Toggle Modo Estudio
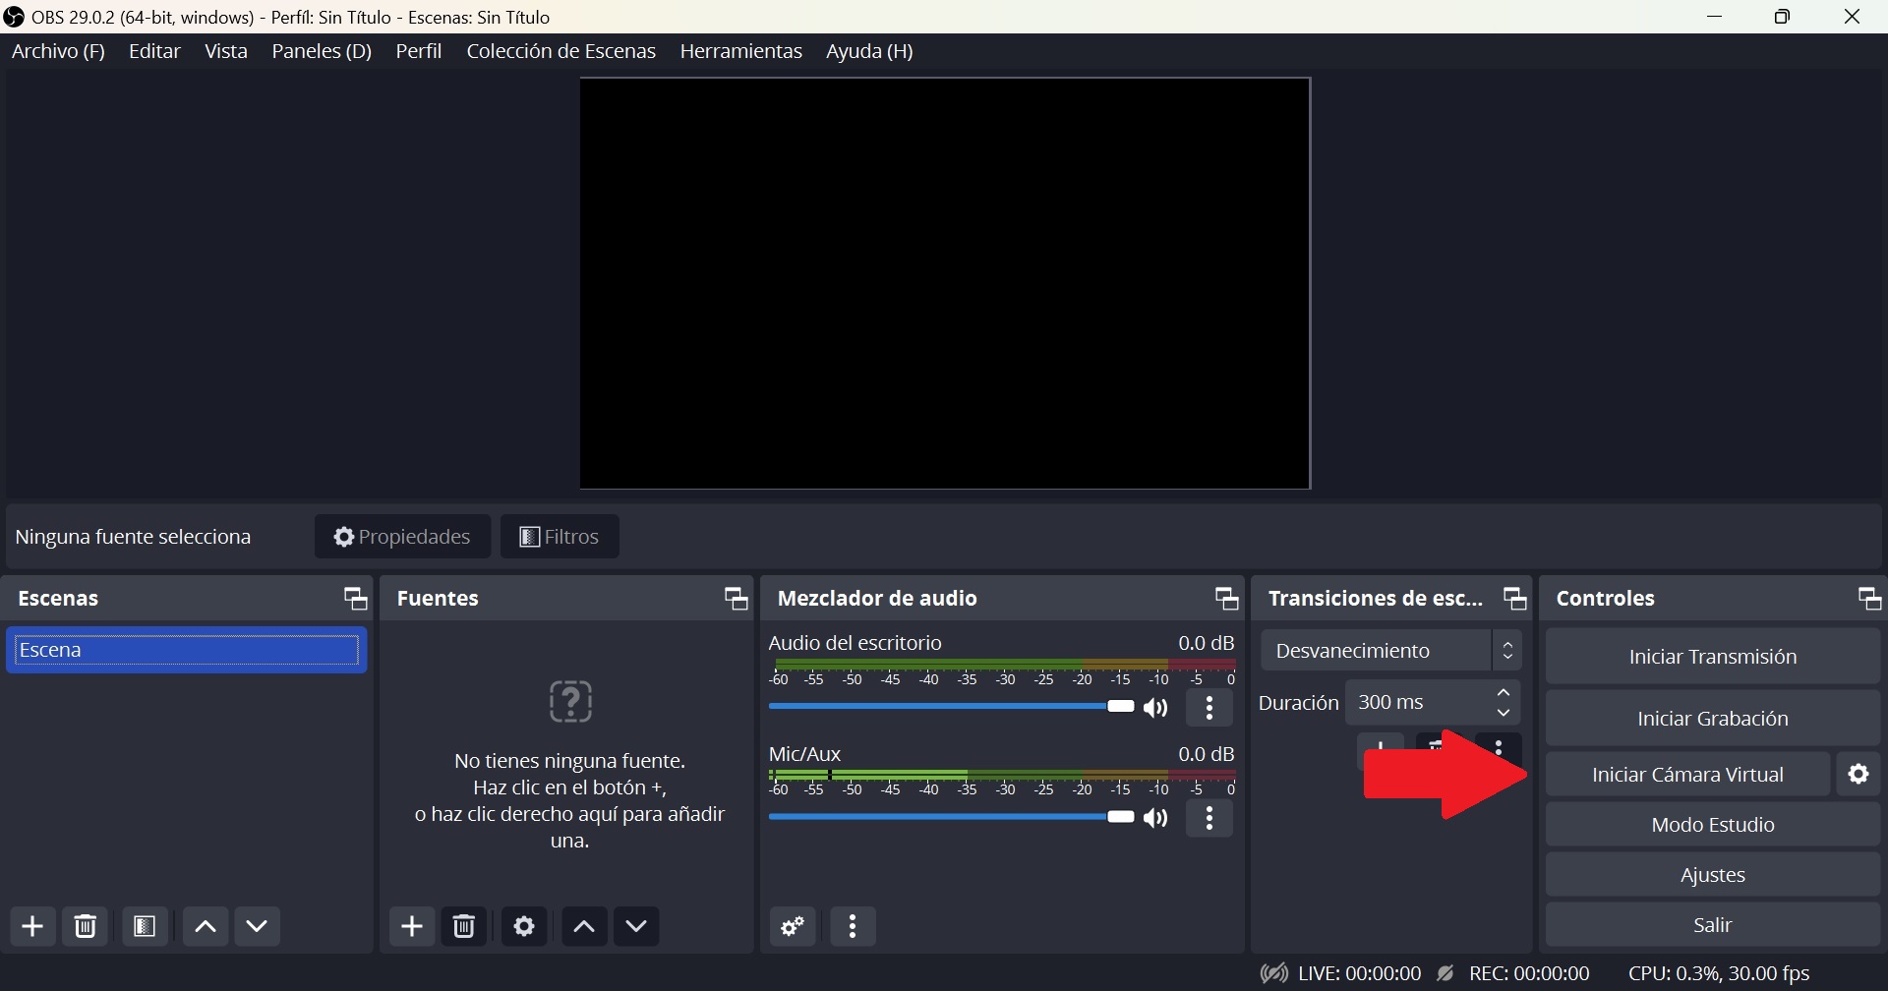Viewport: 1888px width, 991px height. (x=1712, y=825)
